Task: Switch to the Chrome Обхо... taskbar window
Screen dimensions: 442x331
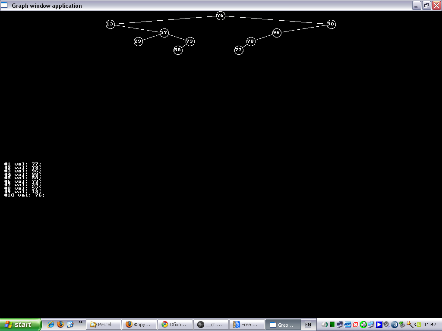Action: tap(174, 325)
